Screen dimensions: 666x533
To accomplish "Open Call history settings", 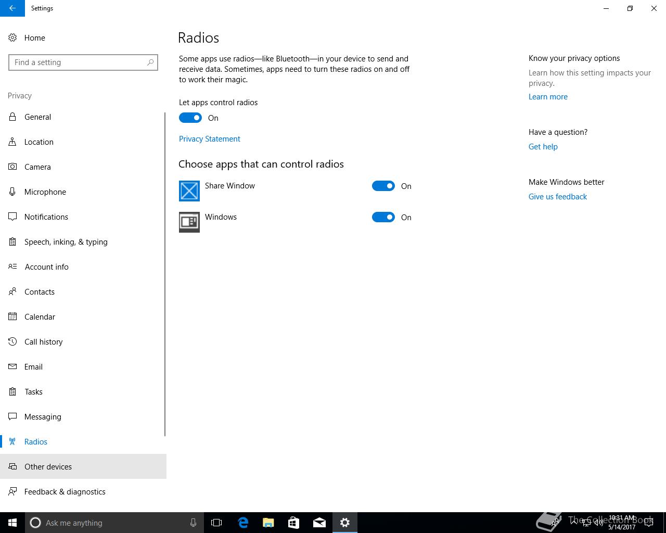I will (82, 342).
